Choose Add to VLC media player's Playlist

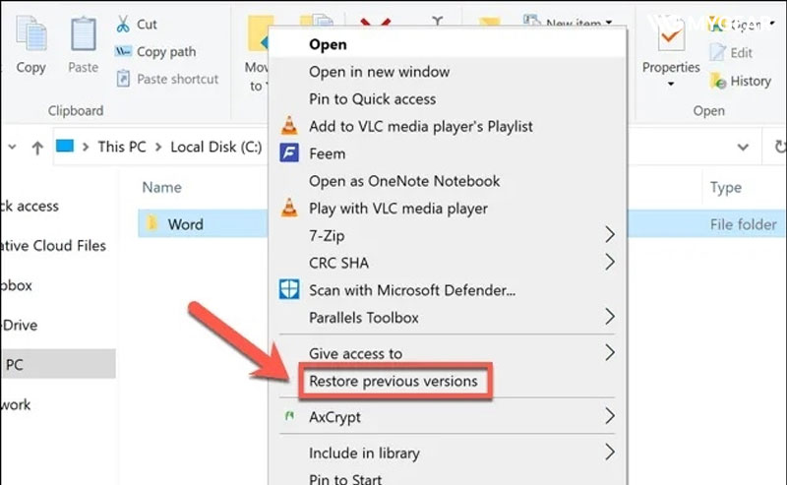pos(420,126)
